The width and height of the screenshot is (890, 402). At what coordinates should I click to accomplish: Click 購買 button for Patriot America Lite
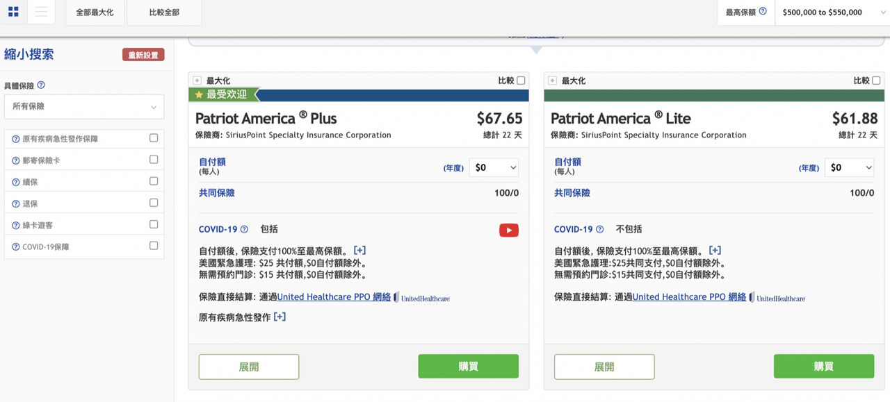pyautogui.click(x=824, y=367)
